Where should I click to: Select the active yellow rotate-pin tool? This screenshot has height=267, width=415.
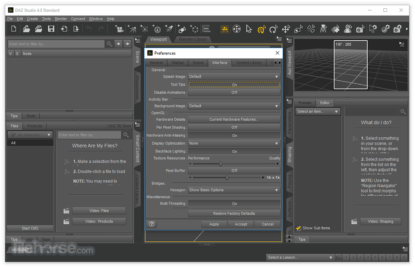point(261,29)
